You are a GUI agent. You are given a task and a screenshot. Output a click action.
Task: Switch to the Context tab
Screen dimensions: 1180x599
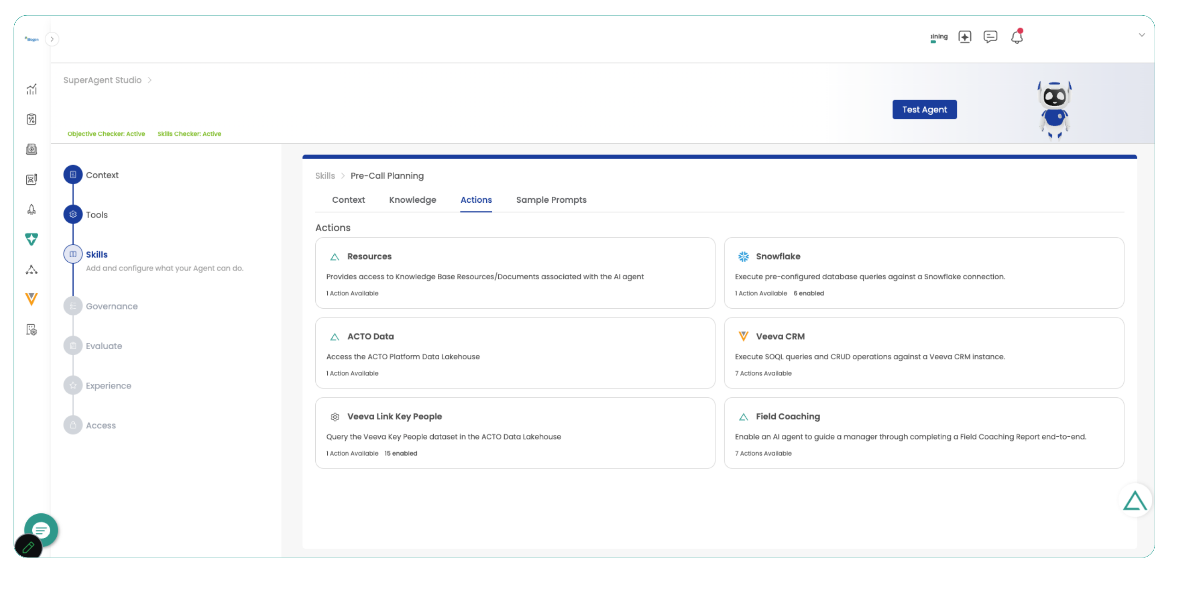[x=348, y=200]
